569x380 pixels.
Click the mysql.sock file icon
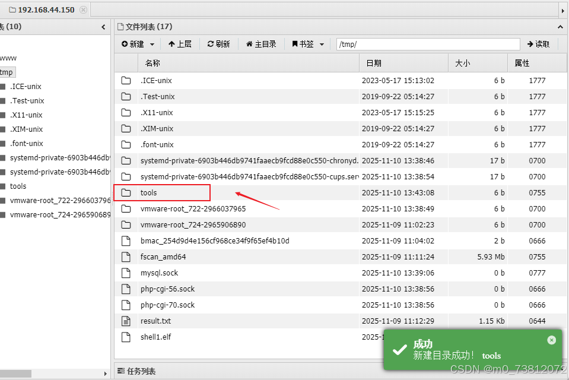click(126, 273)
